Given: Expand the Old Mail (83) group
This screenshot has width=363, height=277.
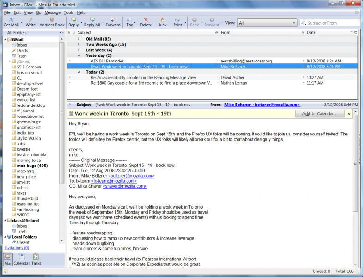Looking at the screenshot, I should [x=79, y=39].
